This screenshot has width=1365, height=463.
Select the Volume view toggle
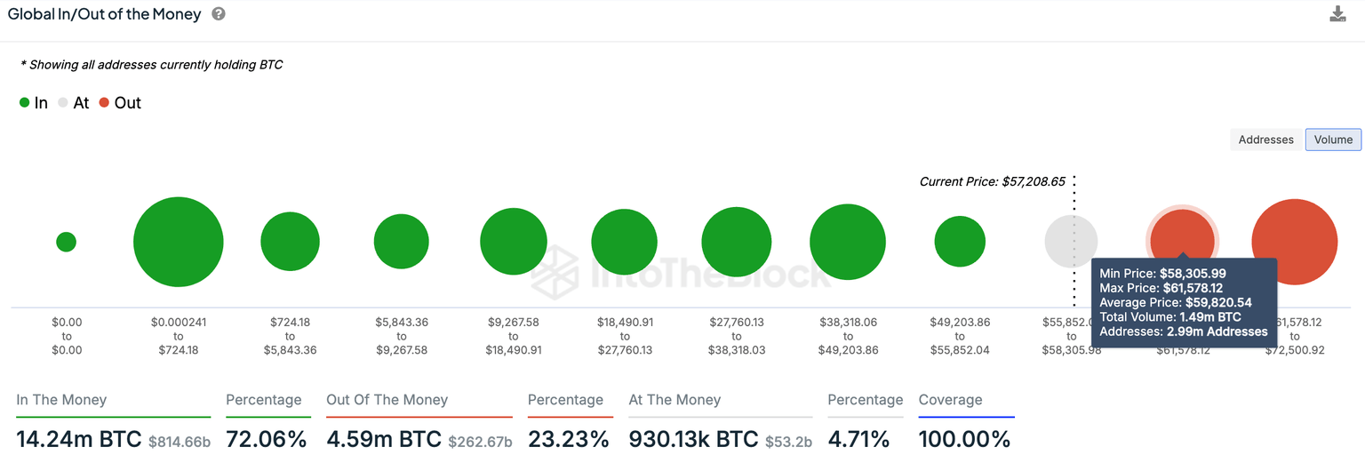pos(1333,140)
